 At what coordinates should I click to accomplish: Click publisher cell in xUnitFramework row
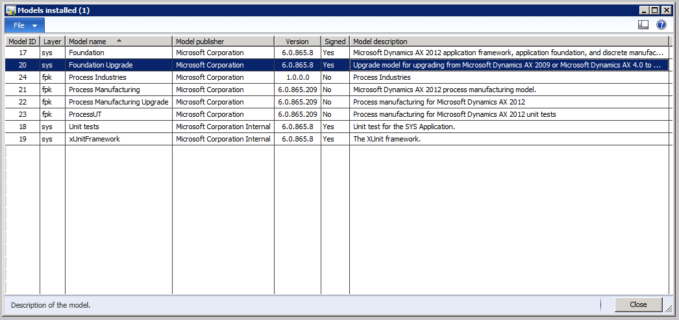coord(223,139)
